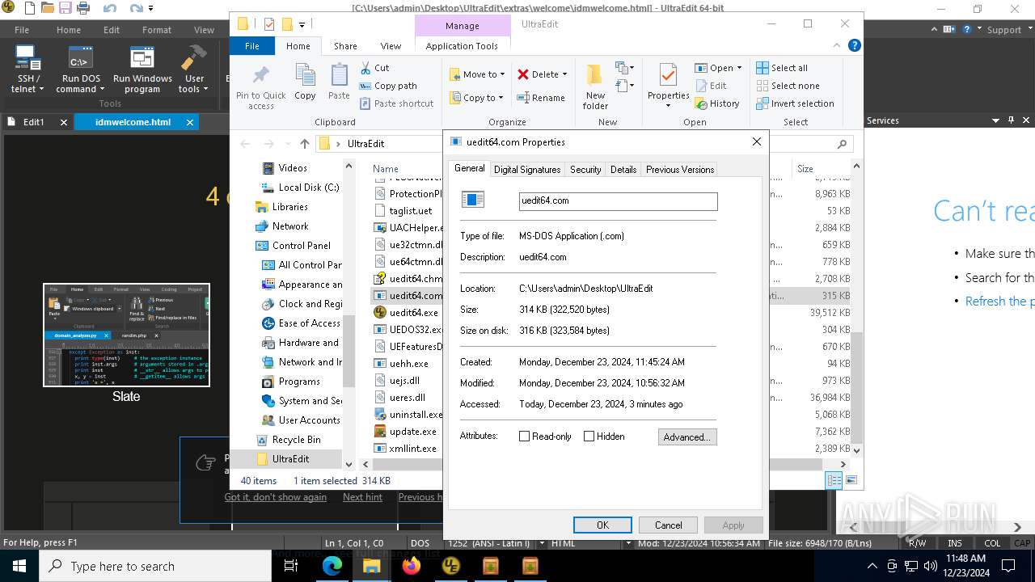Click the file name field uedit64.com
This screenshot has width=1035, height=582.
click(x=618, y=201)
